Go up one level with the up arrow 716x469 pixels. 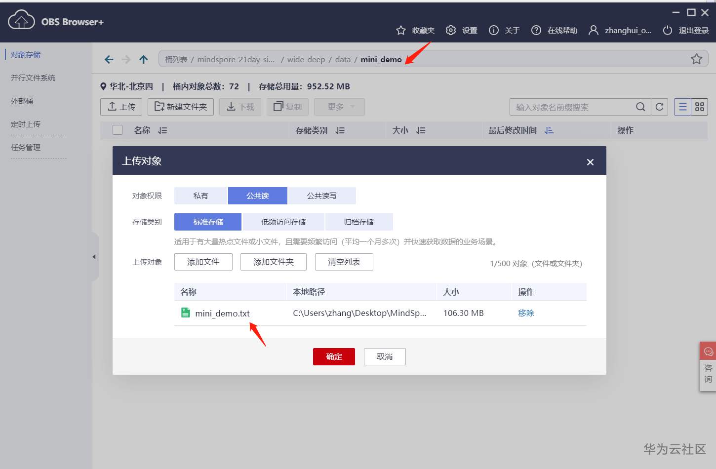[x=144, y=59]
